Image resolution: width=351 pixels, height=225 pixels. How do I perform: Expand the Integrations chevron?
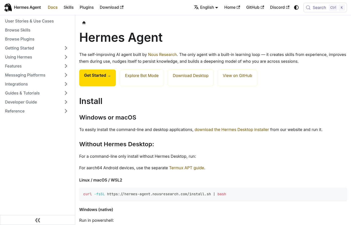coord(66,84)
